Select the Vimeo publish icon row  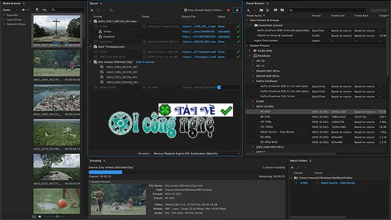coord(100,31)
